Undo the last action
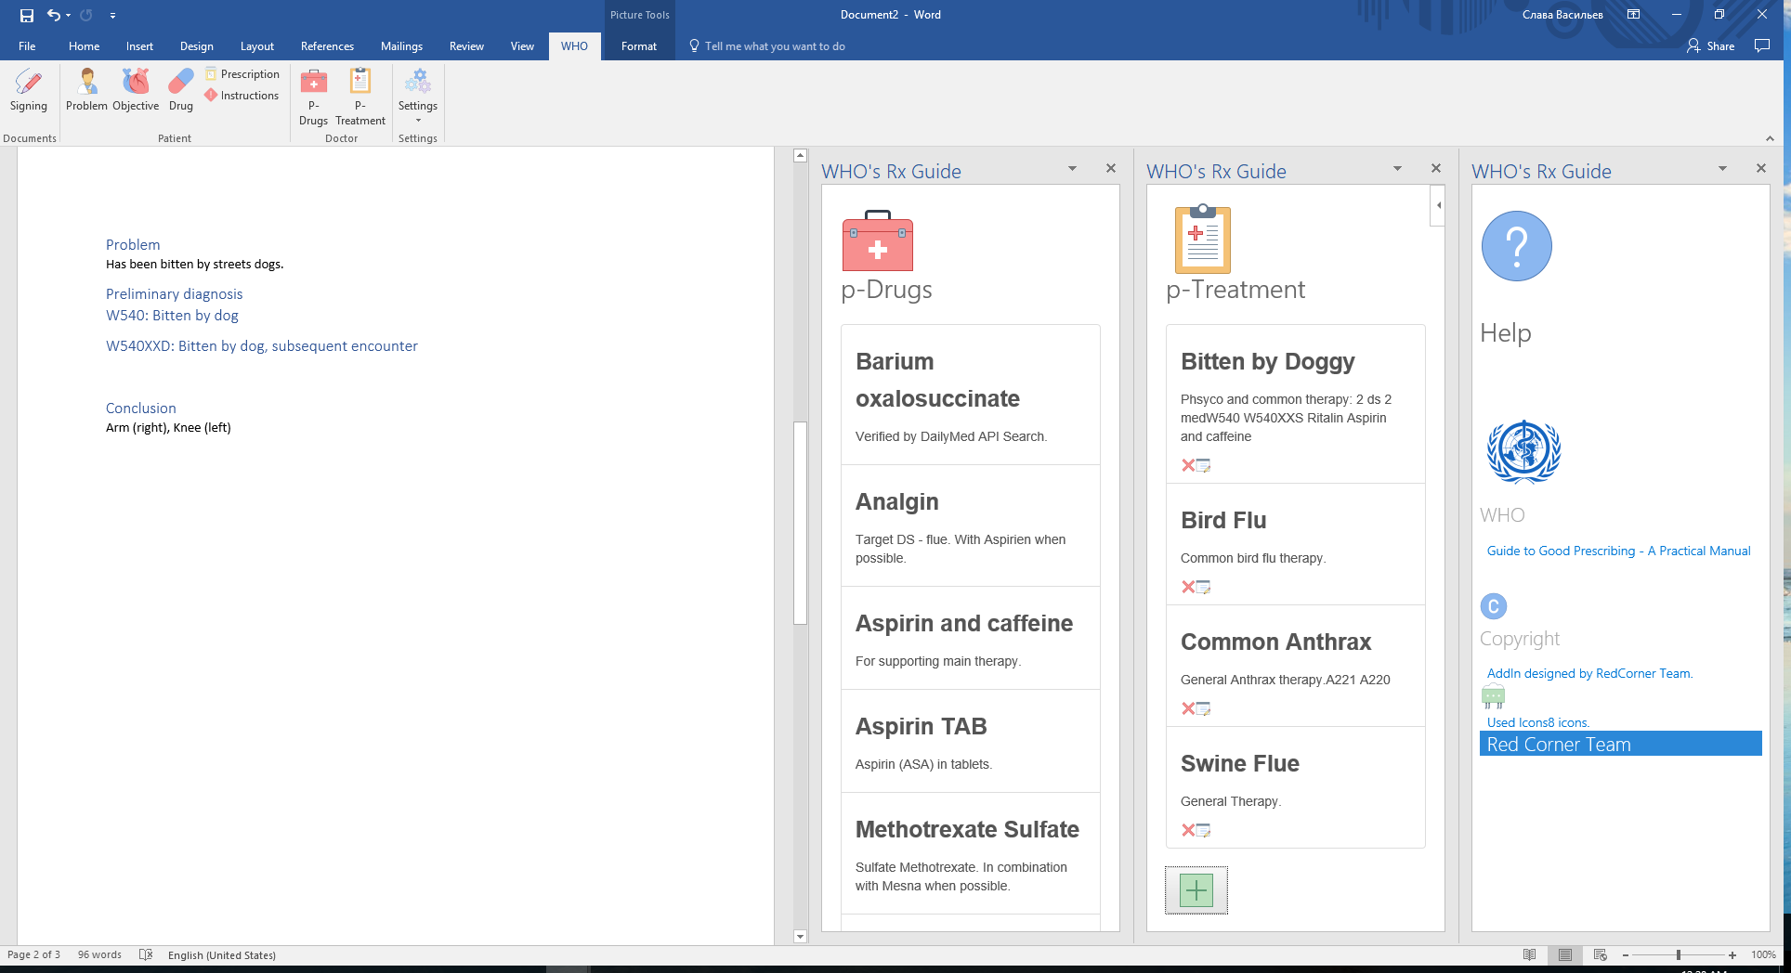1791x973 pixels. pos(54,15)
